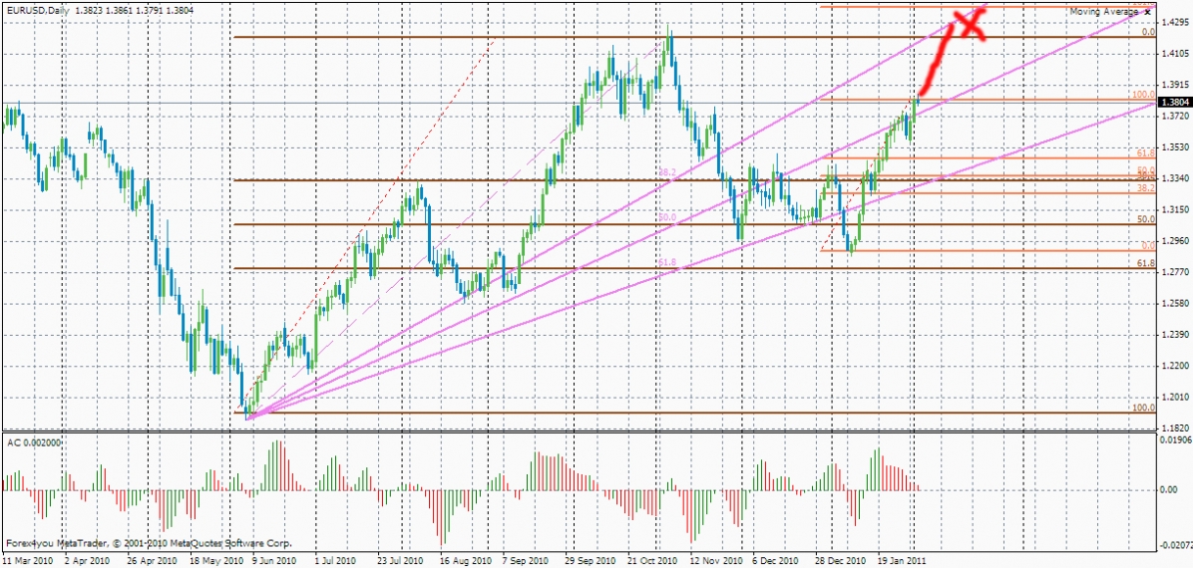Image resolution: width=1193 pixels, height=568 pixels.
Task: Click the 1.2010 price scale value
Action: [1172, 397]
